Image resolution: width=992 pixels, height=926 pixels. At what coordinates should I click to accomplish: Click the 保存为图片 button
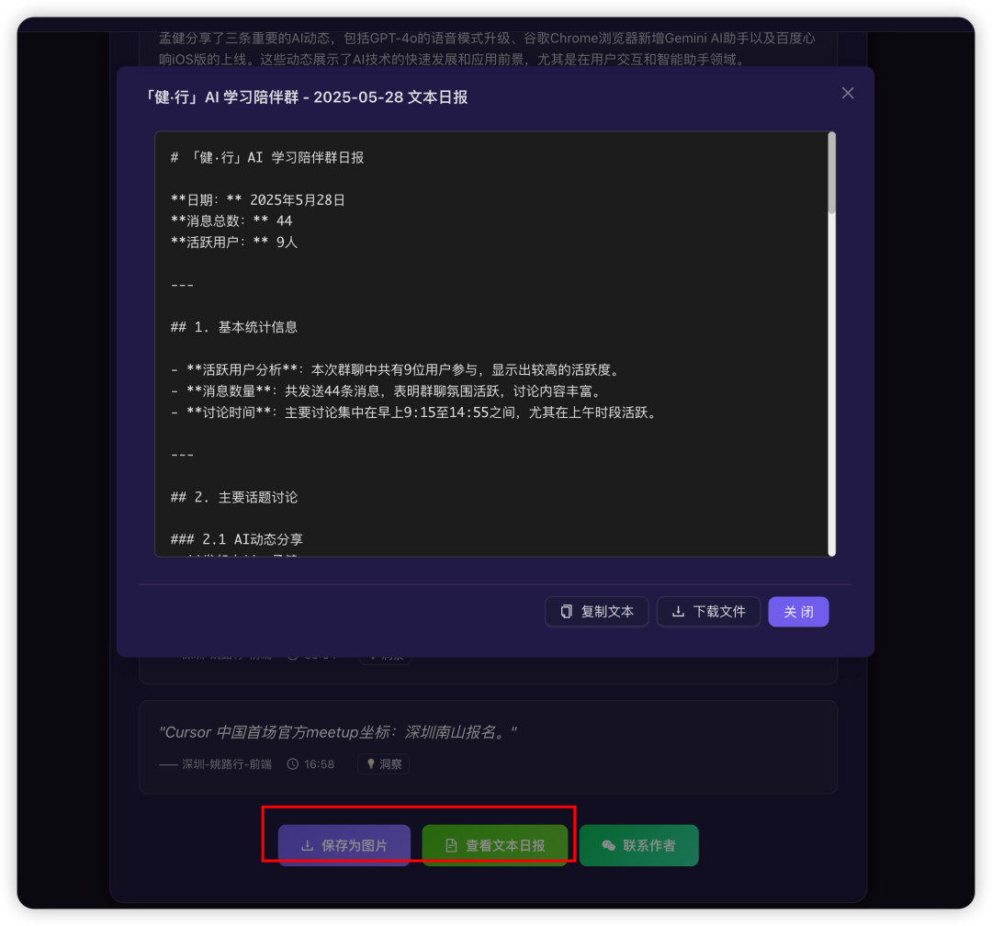[344, 845]
